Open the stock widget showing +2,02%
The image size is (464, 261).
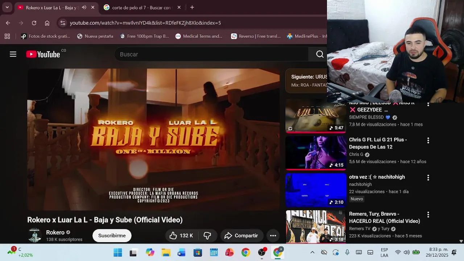[x=20, y=252]
